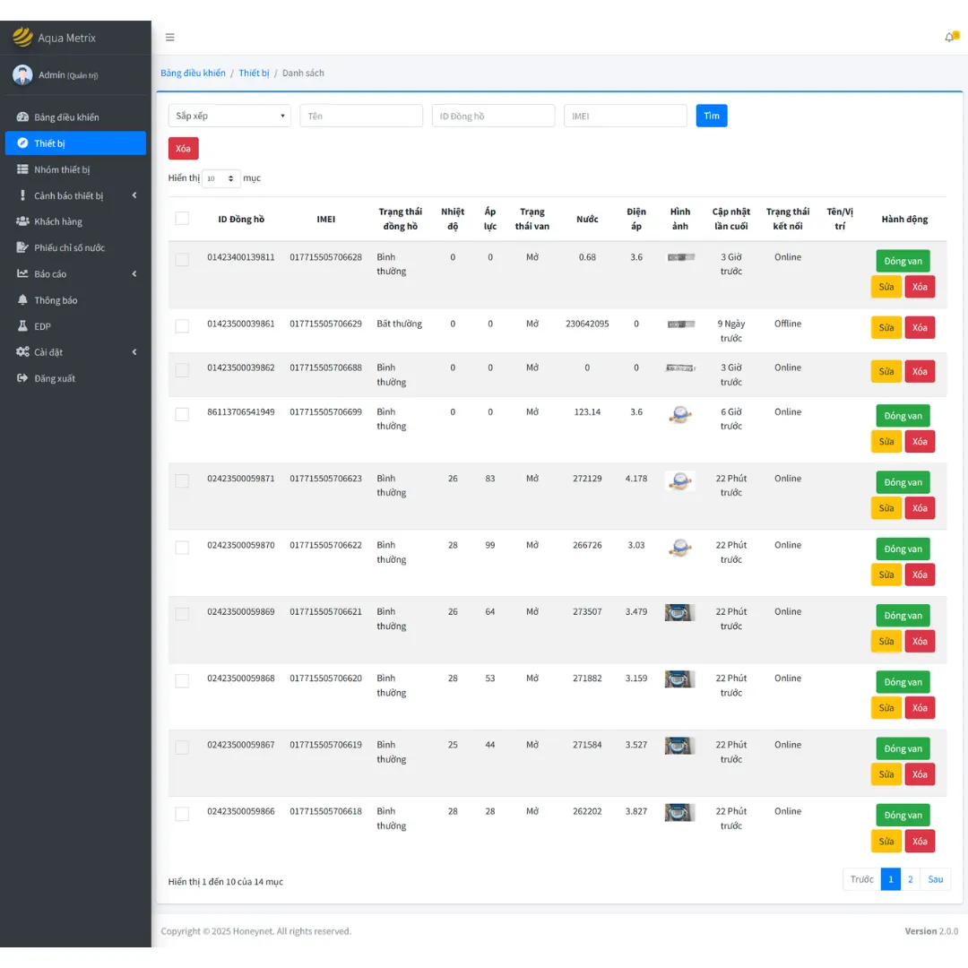968x968 pixels.
Task: Click the Aqua Metrix logo icon
Action: click(22, 38)
